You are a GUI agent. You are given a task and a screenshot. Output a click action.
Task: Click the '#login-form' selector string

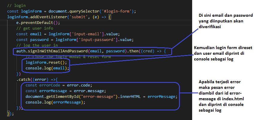[120, 11]
